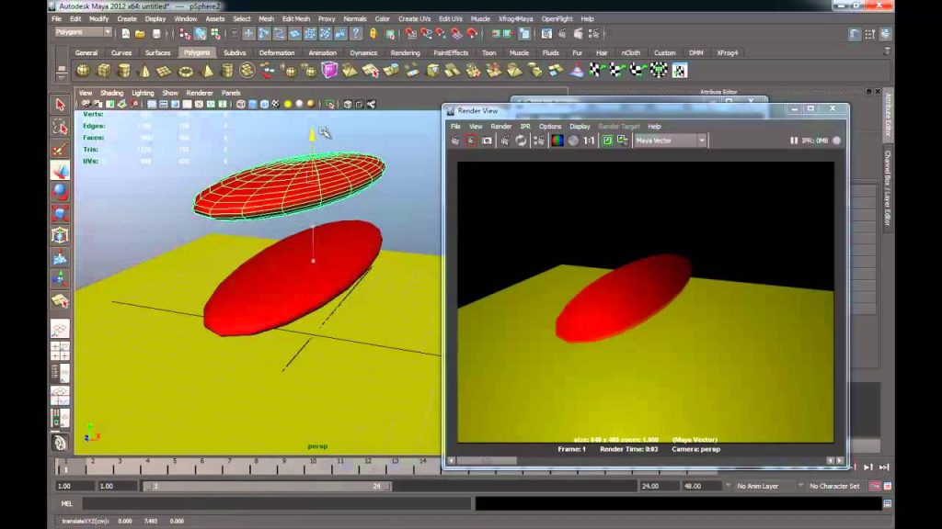Step forward one key in playback controls
The height and width of the screenshot is (529, 942).
868,467
